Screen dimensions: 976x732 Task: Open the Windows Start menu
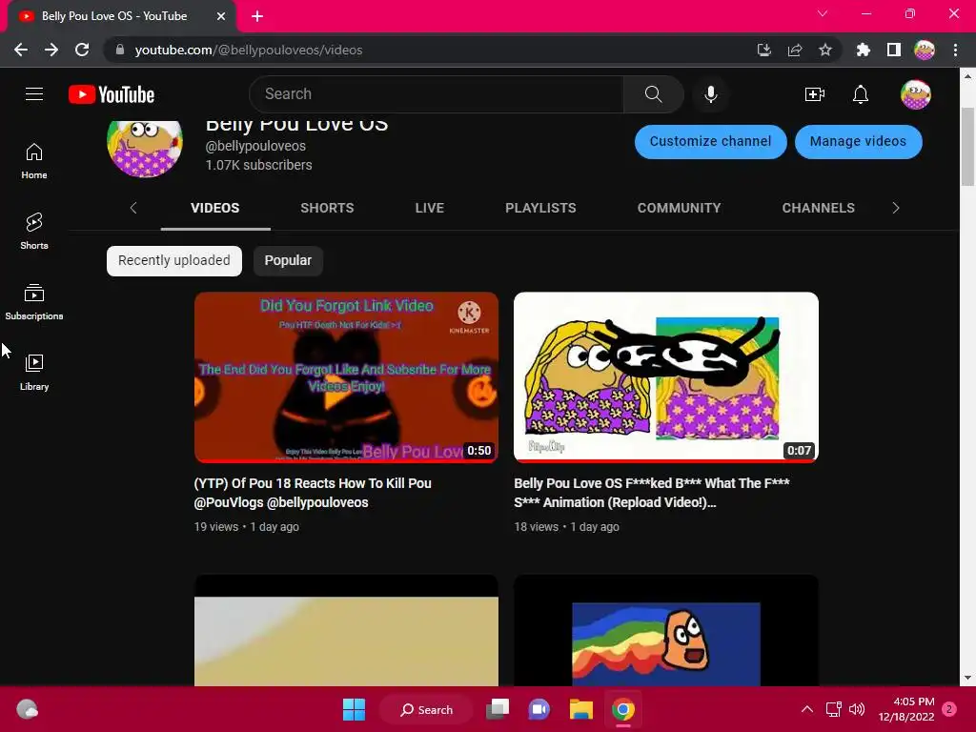355,709
